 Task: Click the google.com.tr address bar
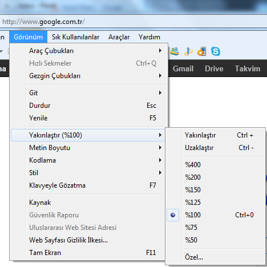133,22
